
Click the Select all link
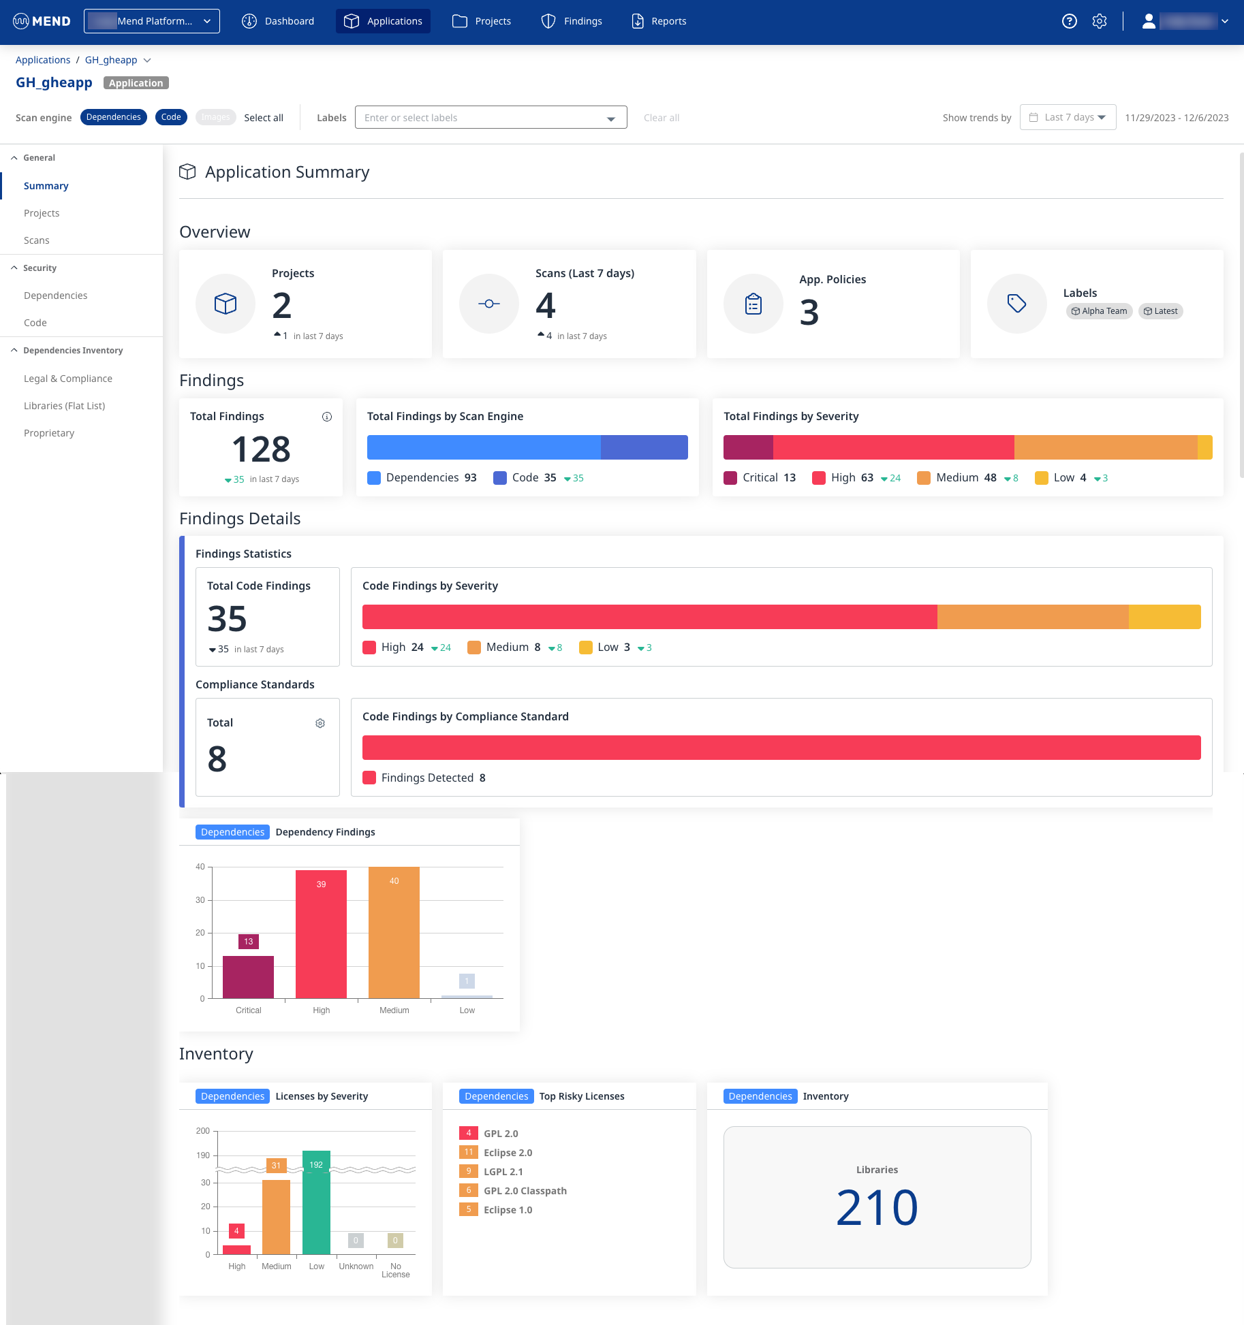264,118
